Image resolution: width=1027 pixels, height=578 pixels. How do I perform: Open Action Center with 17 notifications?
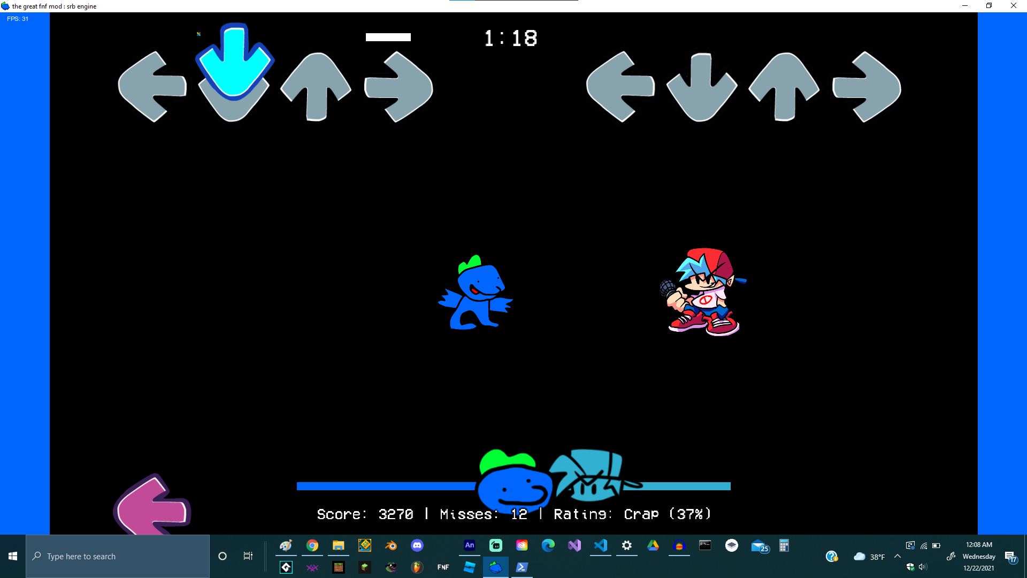point(1013,557)
